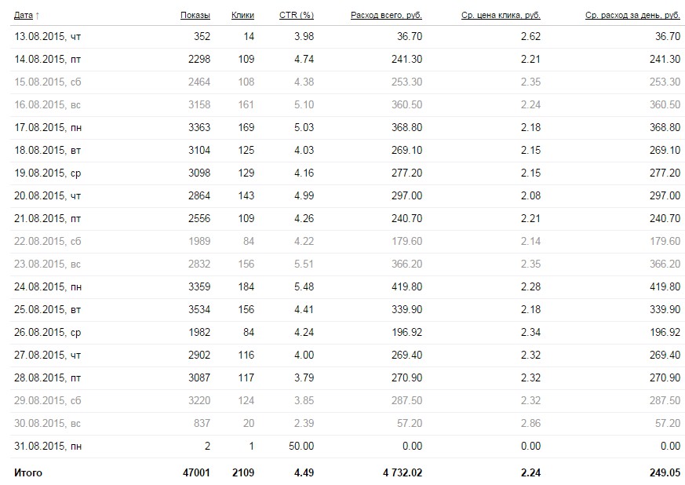The width and height of the screenshot is (685, 485).
Task: Select the total spend cell 4 732.02
Action: click(395, 472)
